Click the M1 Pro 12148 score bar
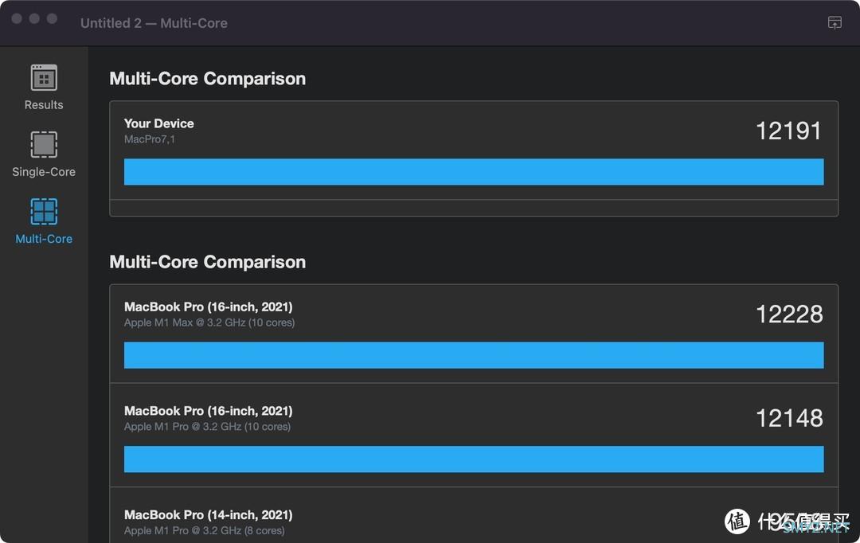Screen dimensions: 860x543 (474, 459)
